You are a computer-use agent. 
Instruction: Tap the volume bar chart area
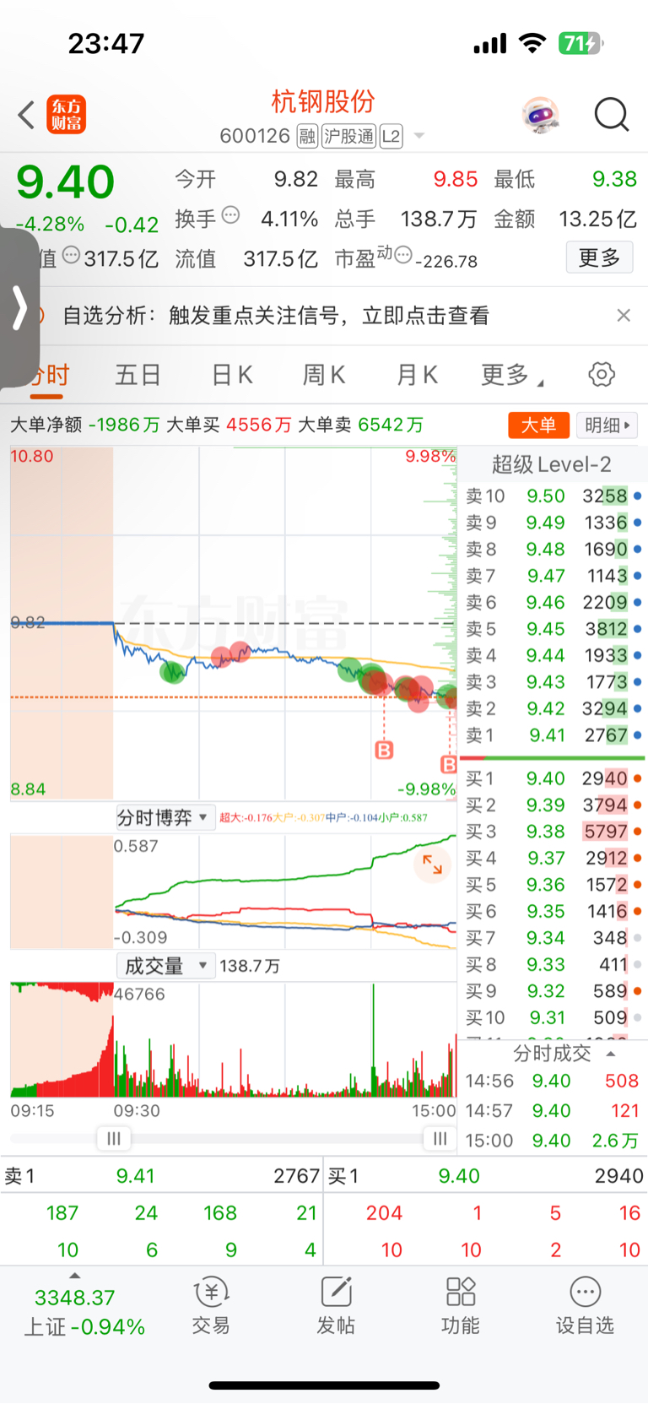[234, 1039]
